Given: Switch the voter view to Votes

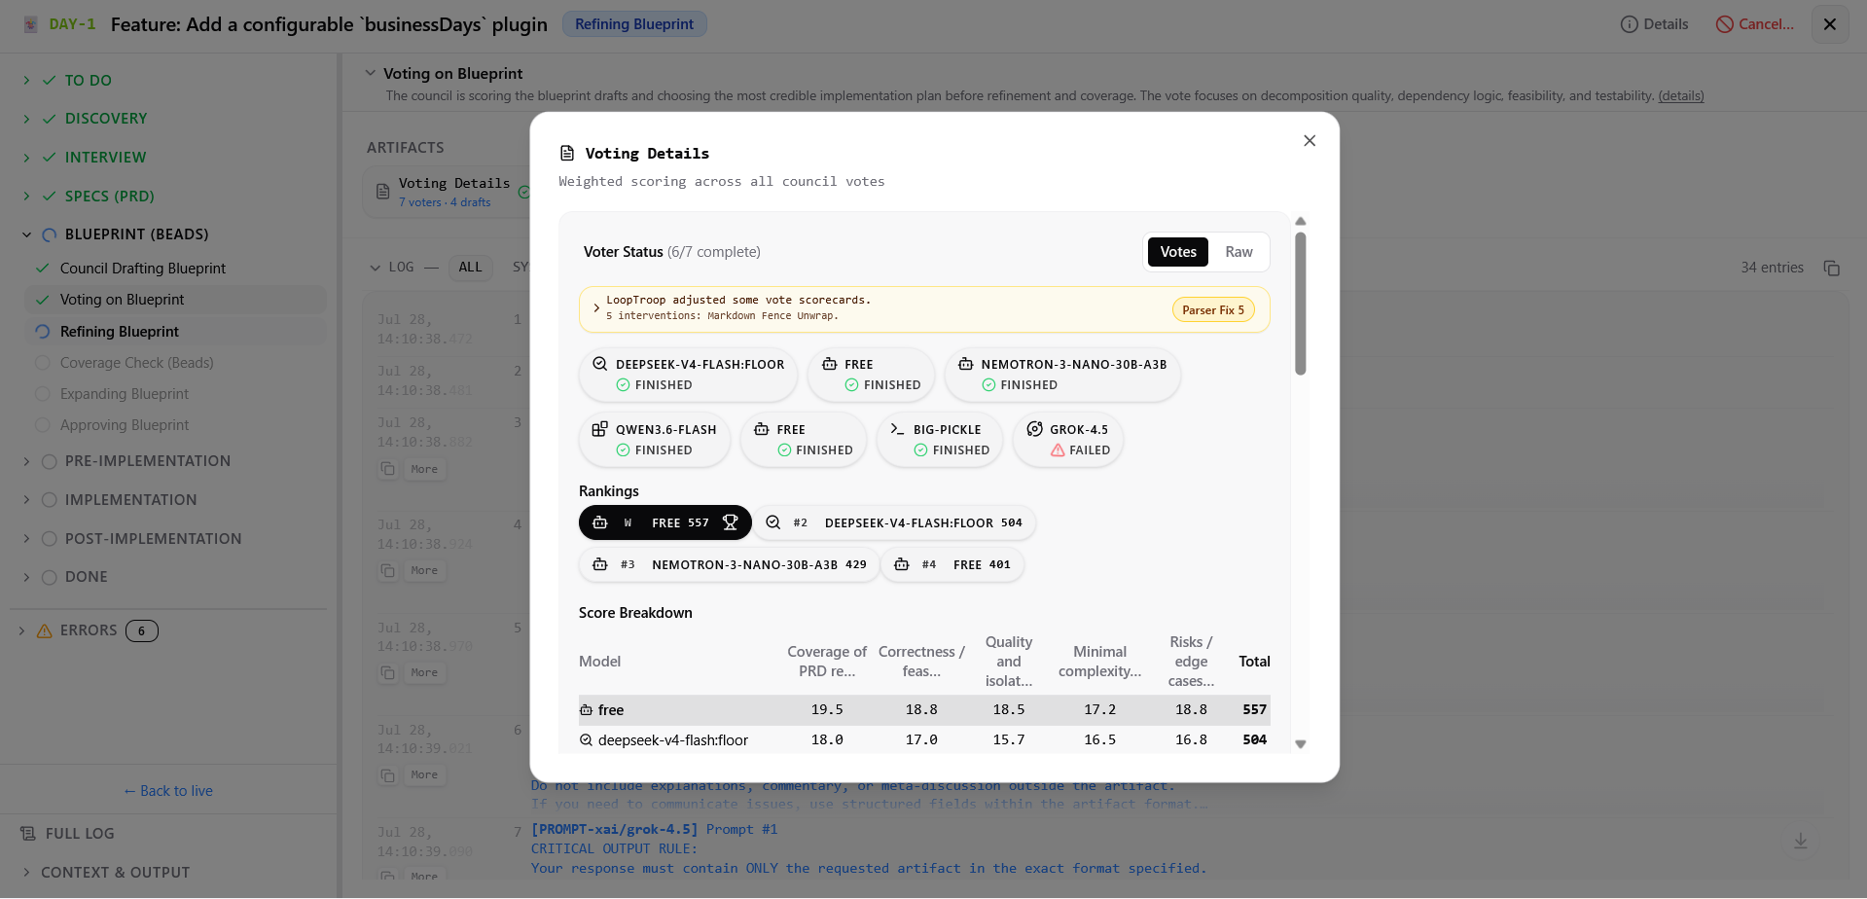Looking at the screenshot, I should coord(1178,252).
